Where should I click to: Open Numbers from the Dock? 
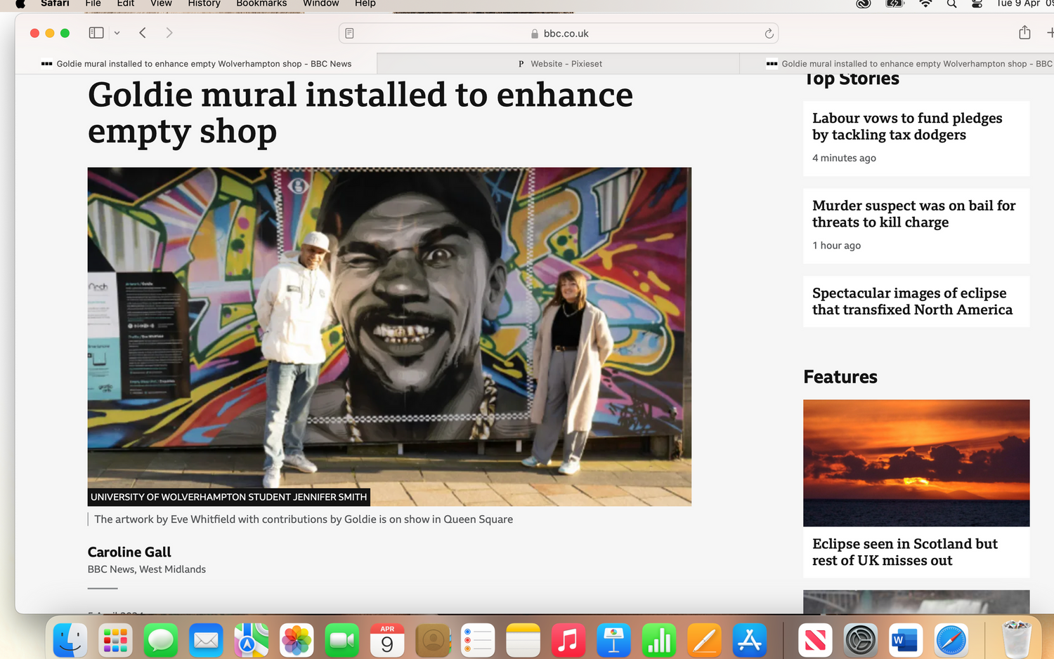659,640
